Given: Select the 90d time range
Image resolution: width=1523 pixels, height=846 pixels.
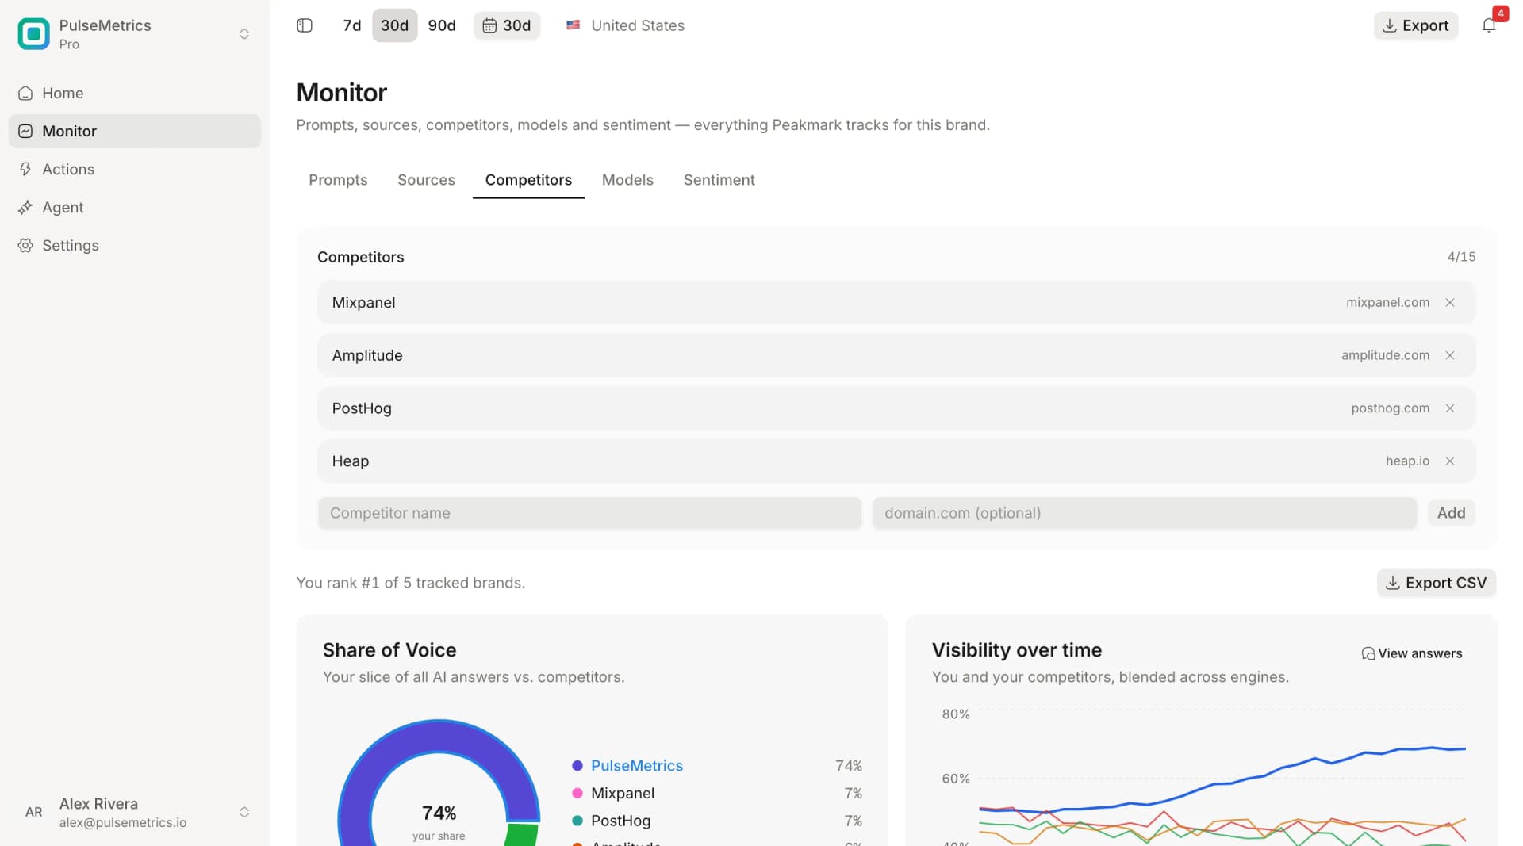Looking at the screenshot, I should point(442,25).
